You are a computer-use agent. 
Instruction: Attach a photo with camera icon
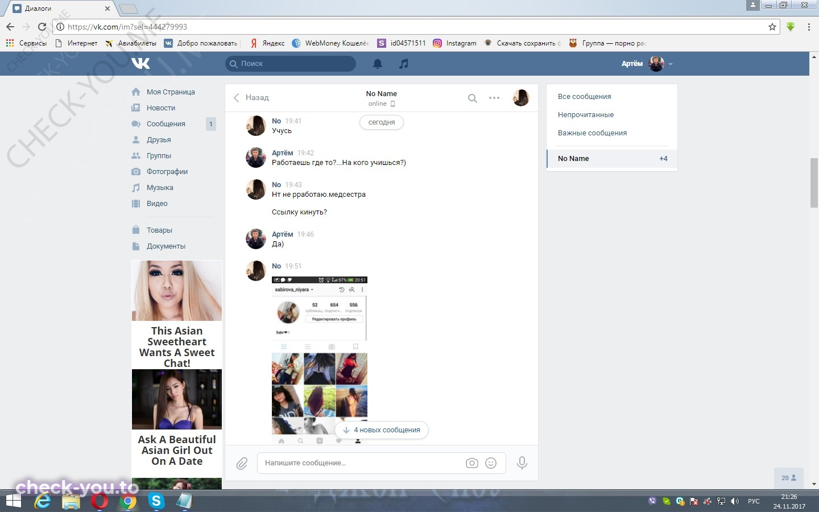pyautogui.click(x=472, y=463)
